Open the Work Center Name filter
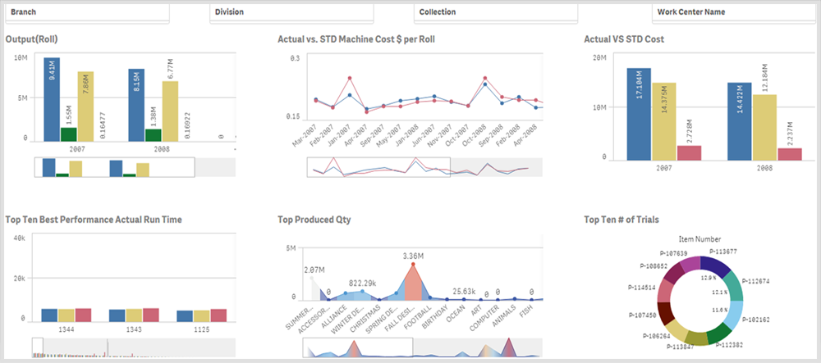The image size is (821, 363). coord(733,12)
